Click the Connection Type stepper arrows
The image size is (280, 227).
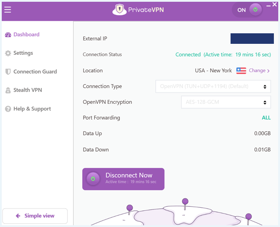click(265, 87)
